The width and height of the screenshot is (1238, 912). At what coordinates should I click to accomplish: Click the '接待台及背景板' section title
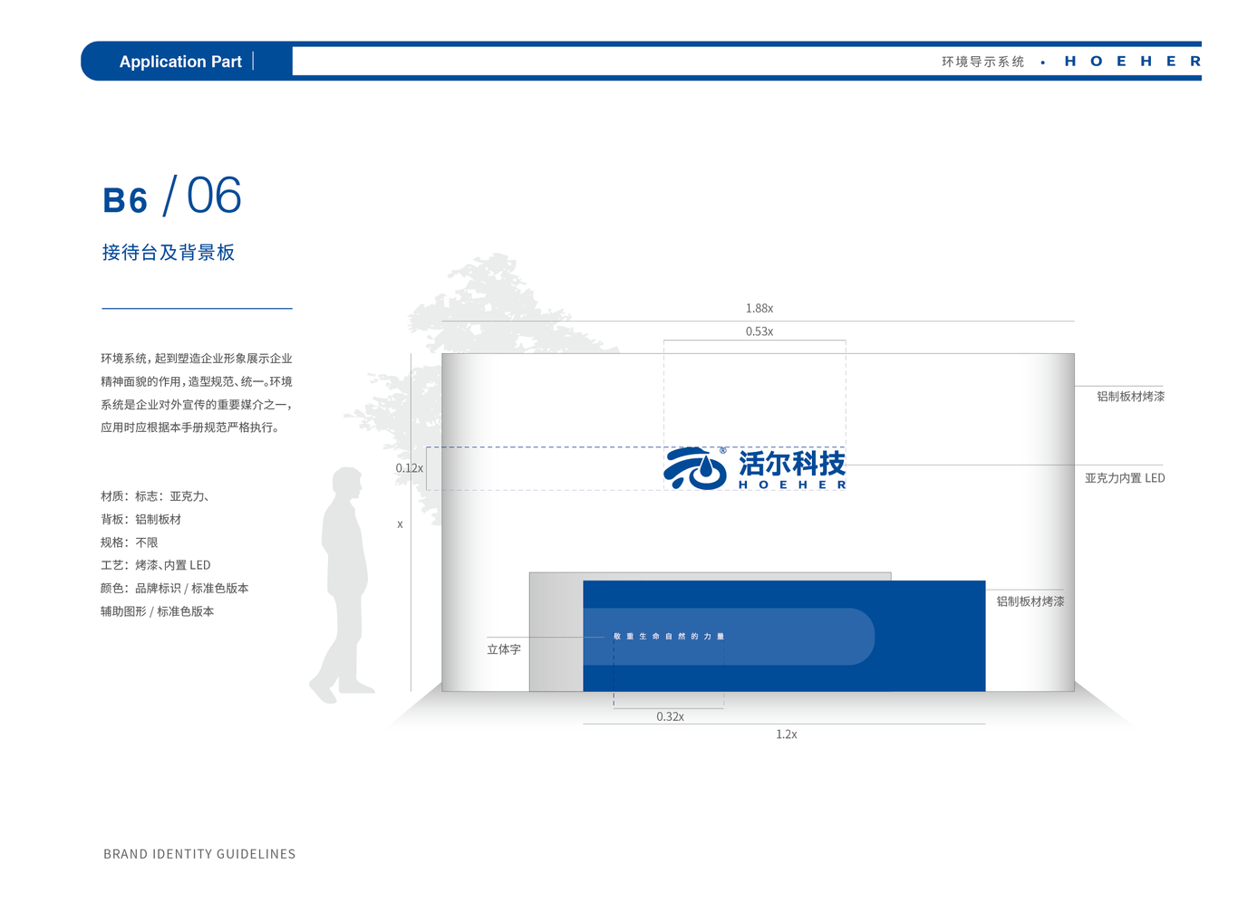tap(169, 253)
